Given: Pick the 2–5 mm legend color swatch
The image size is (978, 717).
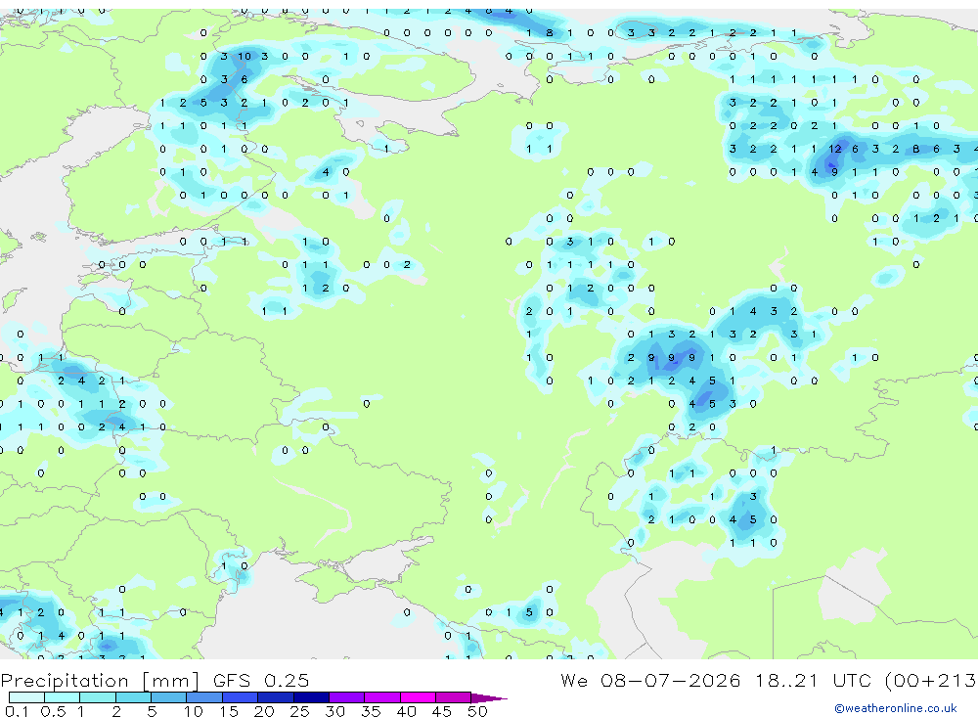Looking at the screenshot, I should [133, 697].
